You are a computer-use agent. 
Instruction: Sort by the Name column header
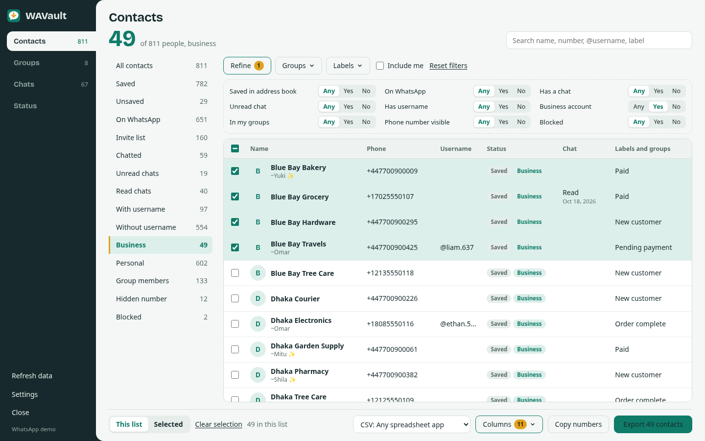(x=259, y=148)
